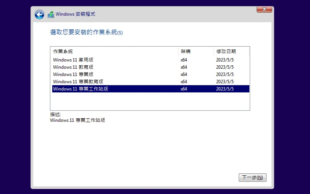Click x64 in the 專業版 row
The height and width of the screenshot is (194, 310).
[184, 74]
